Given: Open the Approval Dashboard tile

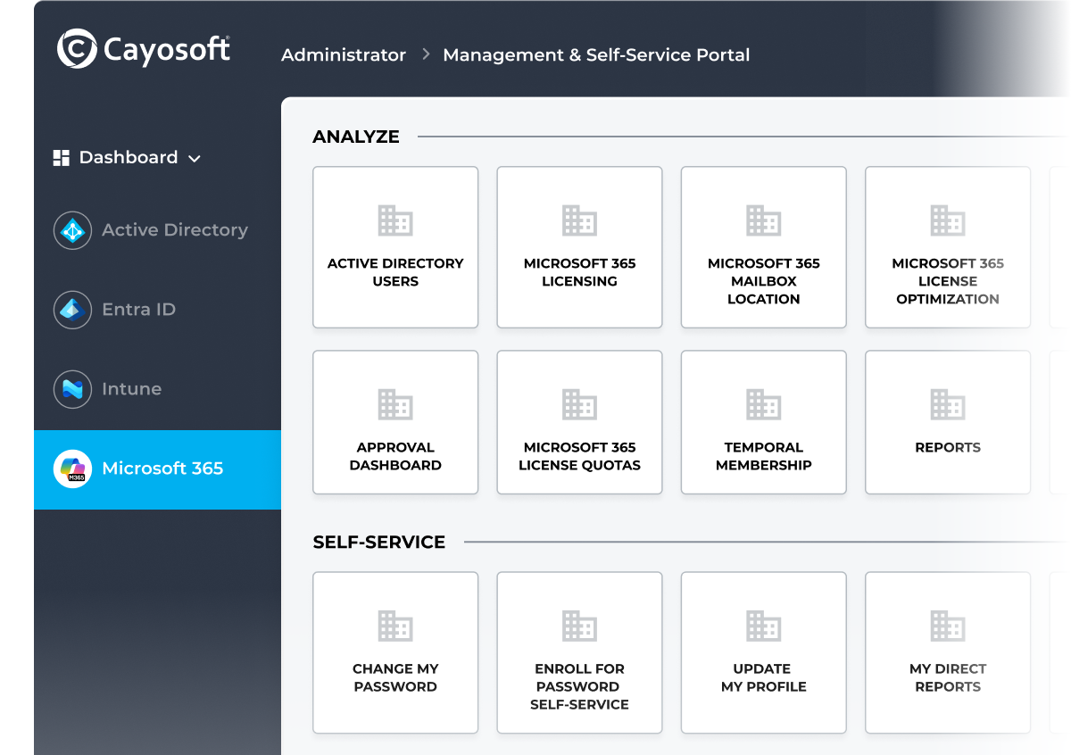Looking at the screenshot, I should (395, 422).
